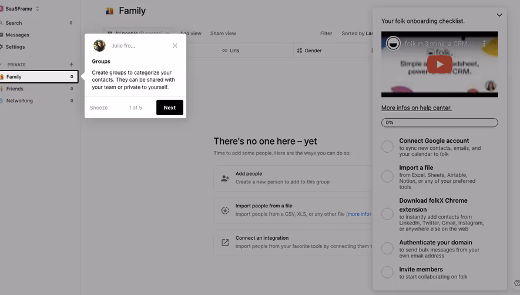Click Next in the Groups tour

[x=169, y=108]
